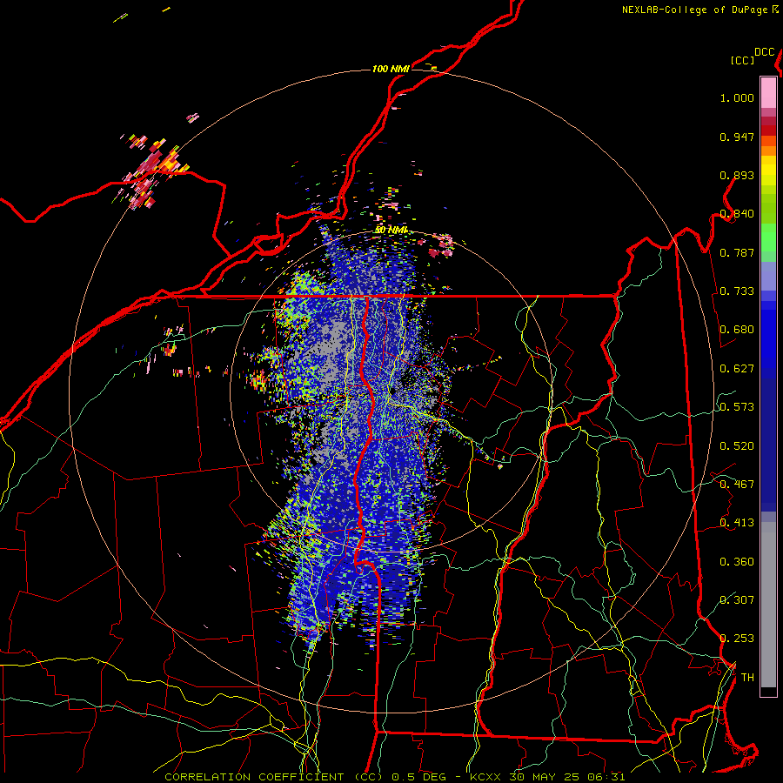Pick the orange swatch on color bar
Screen dimensions: 783x783
(768, 151)
